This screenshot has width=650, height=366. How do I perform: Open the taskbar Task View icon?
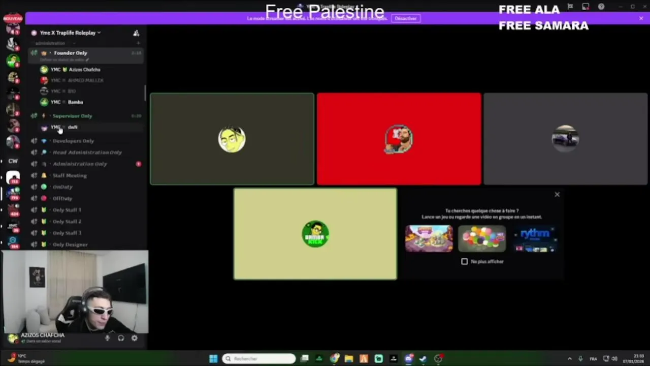[304, 359]
